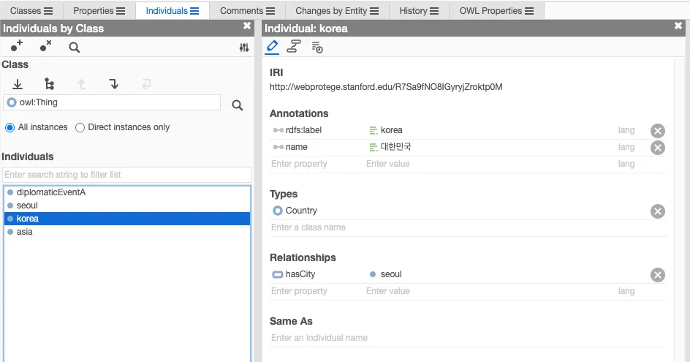Open the Individuals tab
This screenshot has height=362, width=690.
click(x=172, y=10)
